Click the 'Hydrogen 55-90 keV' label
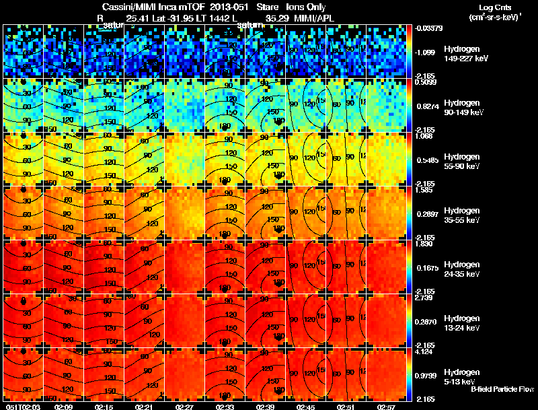Screen dimensions: 538x410 click(x=461, y=162)
